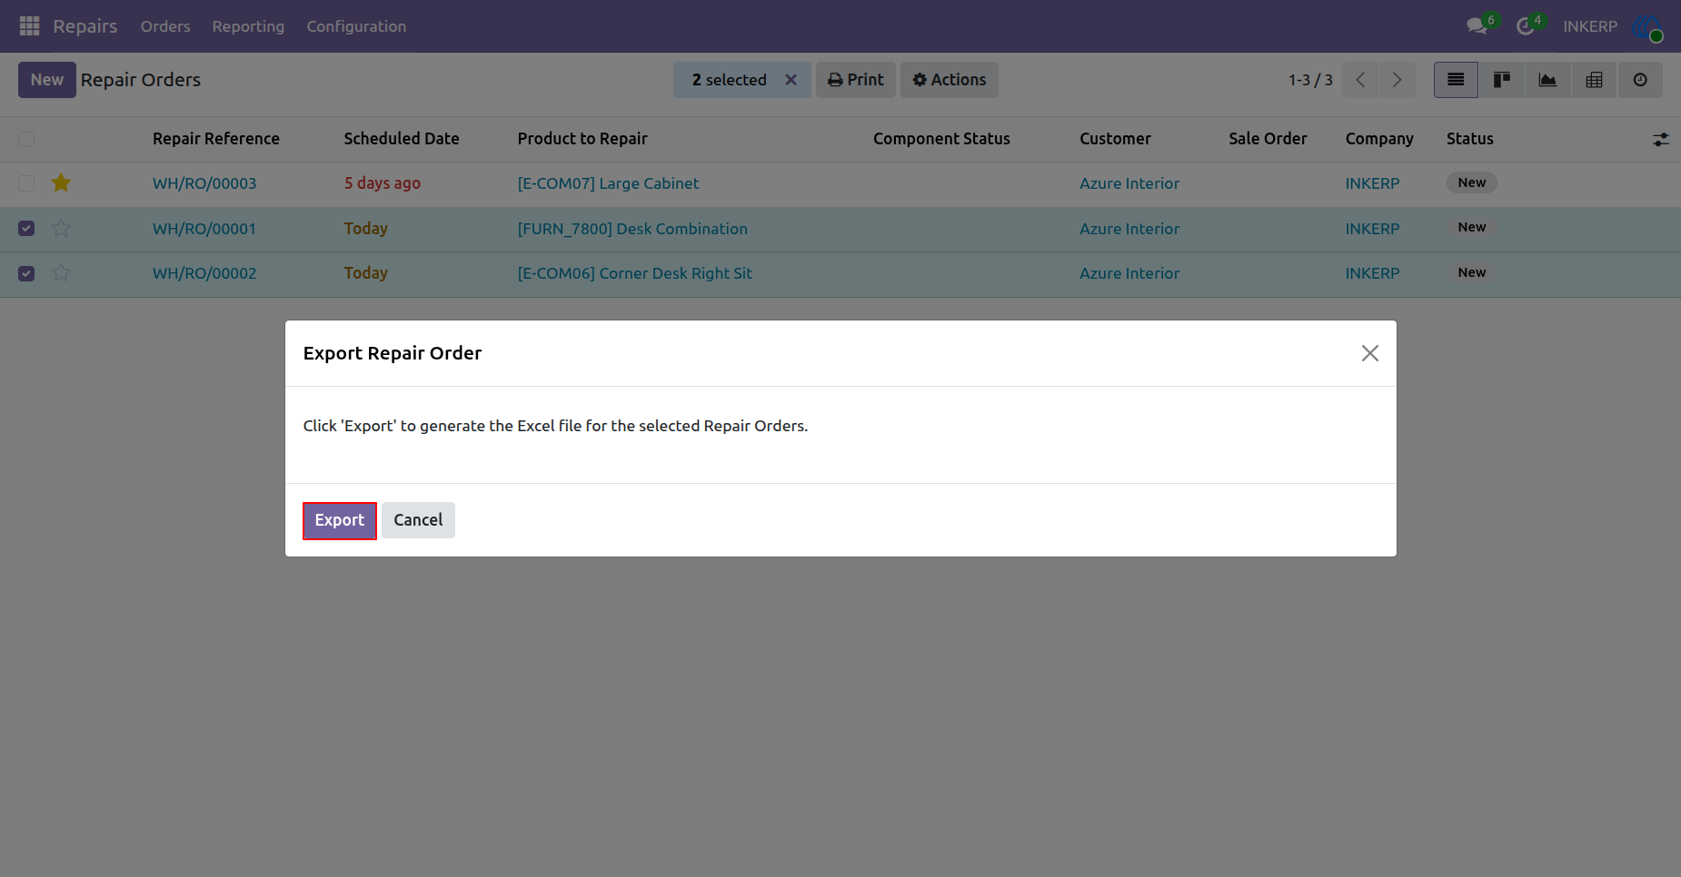This screenshot has width=1681, height=877.
Task: Close the Export Repair Order dialog
Action: click(1370, 353)
